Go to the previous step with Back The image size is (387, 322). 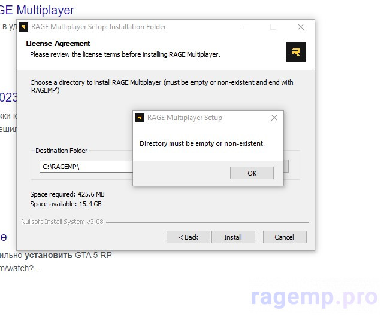[188, 237]
